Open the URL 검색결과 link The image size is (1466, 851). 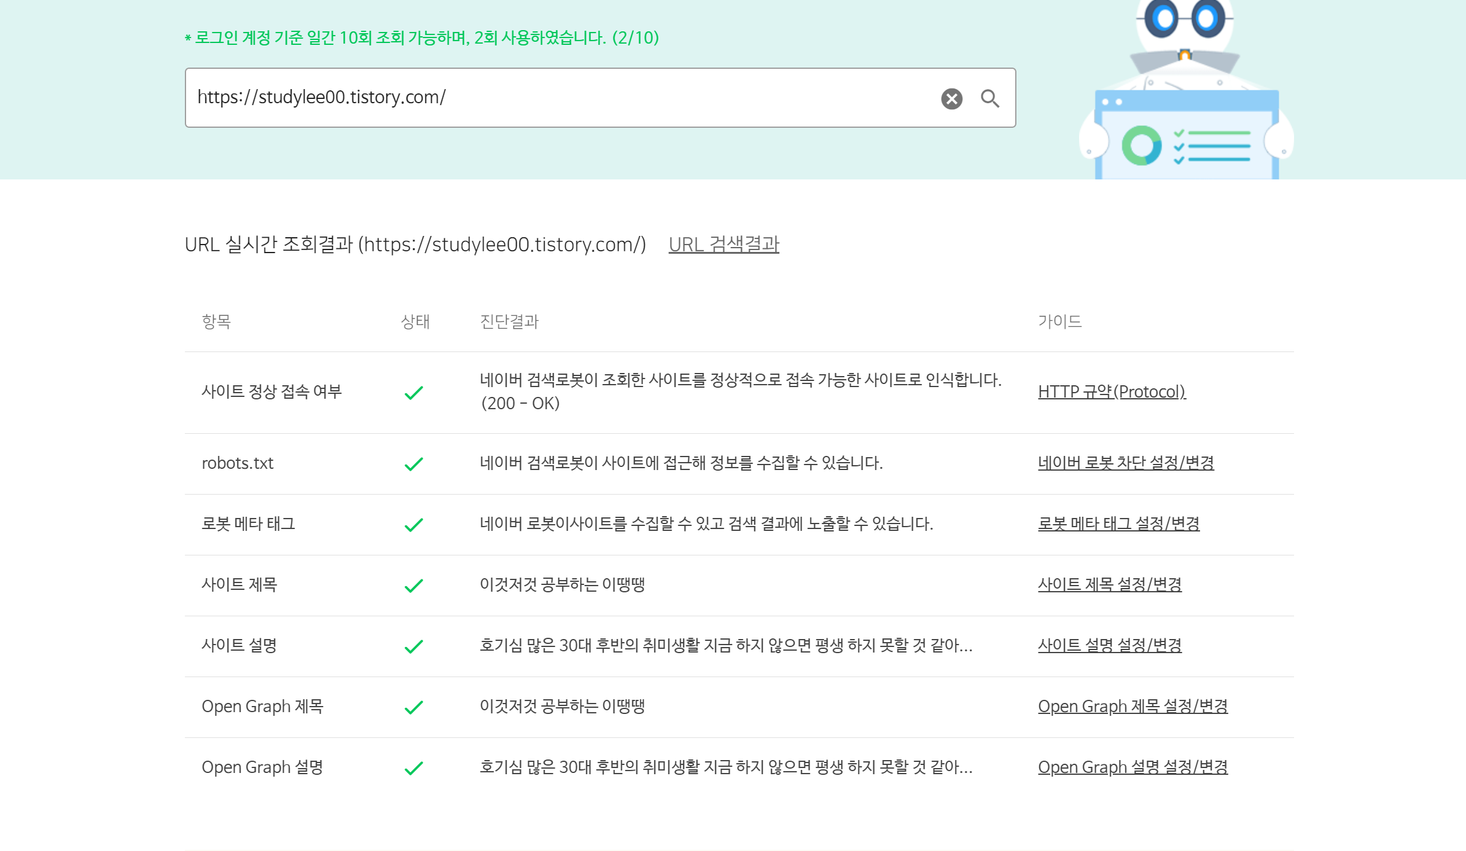pos(723,245)
